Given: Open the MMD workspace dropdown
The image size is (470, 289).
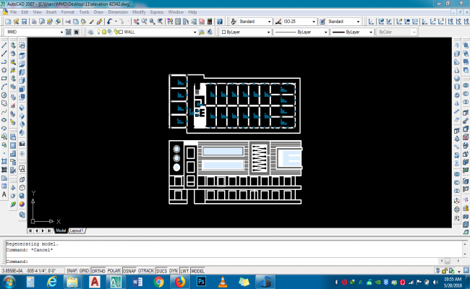Looking at the screenshot, I should pyautogui.click(x=32, y=33).
